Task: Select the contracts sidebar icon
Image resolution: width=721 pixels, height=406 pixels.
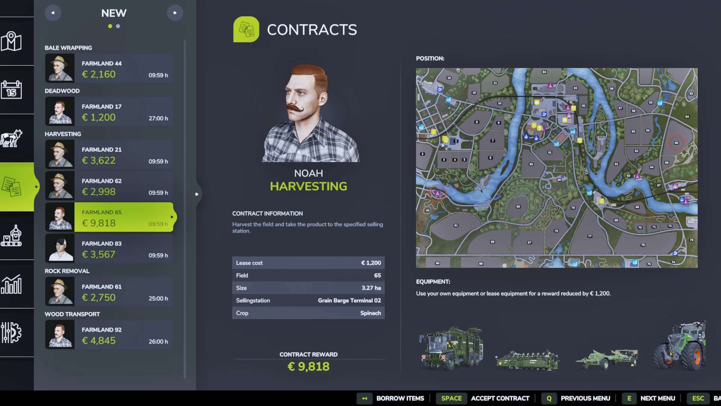Action: [x=11, y=187]
